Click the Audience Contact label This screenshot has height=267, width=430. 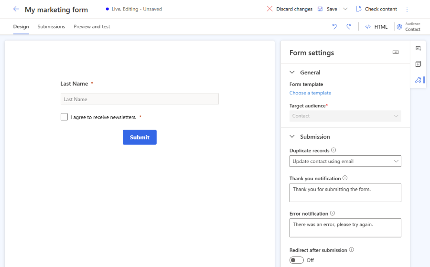(x=413, y=27)
